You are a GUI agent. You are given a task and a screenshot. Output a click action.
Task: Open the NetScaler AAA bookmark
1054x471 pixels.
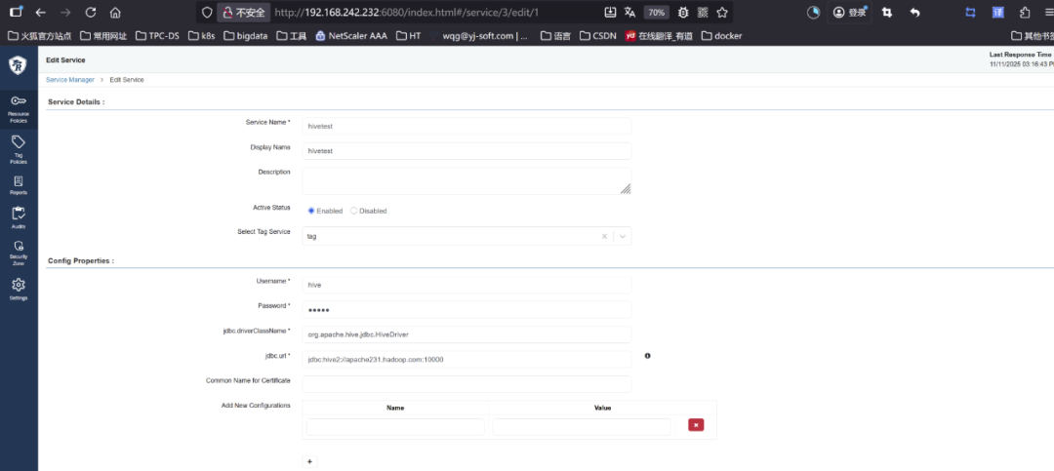[x=351, y=36]
